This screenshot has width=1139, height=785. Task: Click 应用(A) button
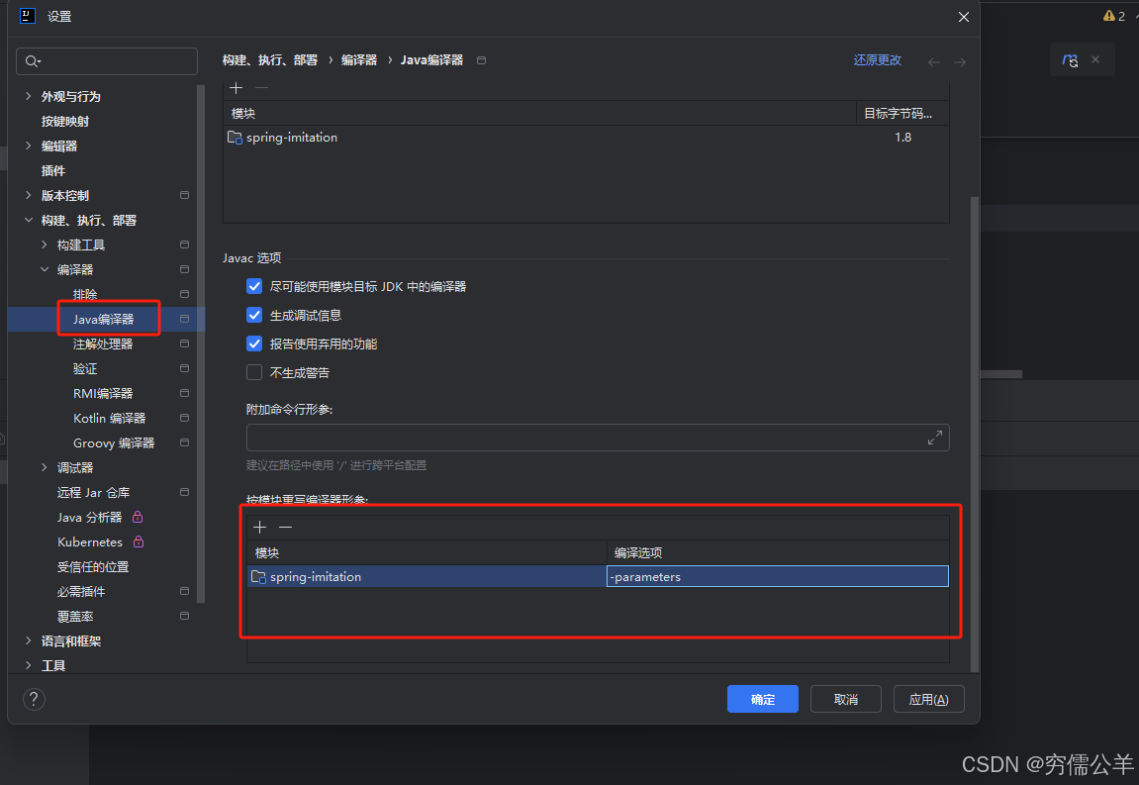tap(928, 699)
